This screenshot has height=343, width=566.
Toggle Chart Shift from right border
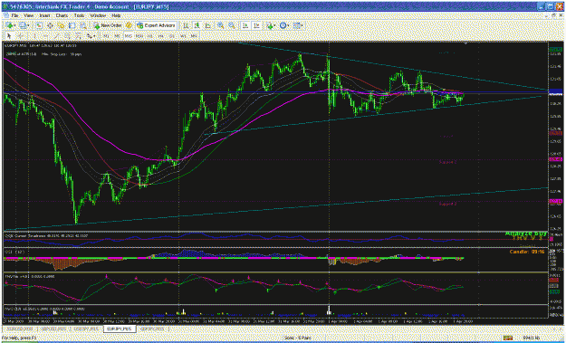(256, 25)
